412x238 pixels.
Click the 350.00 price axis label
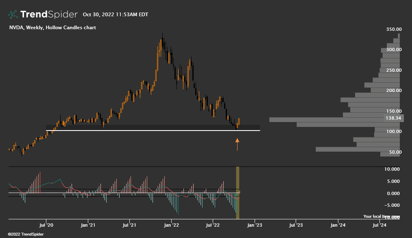point(394,30)
